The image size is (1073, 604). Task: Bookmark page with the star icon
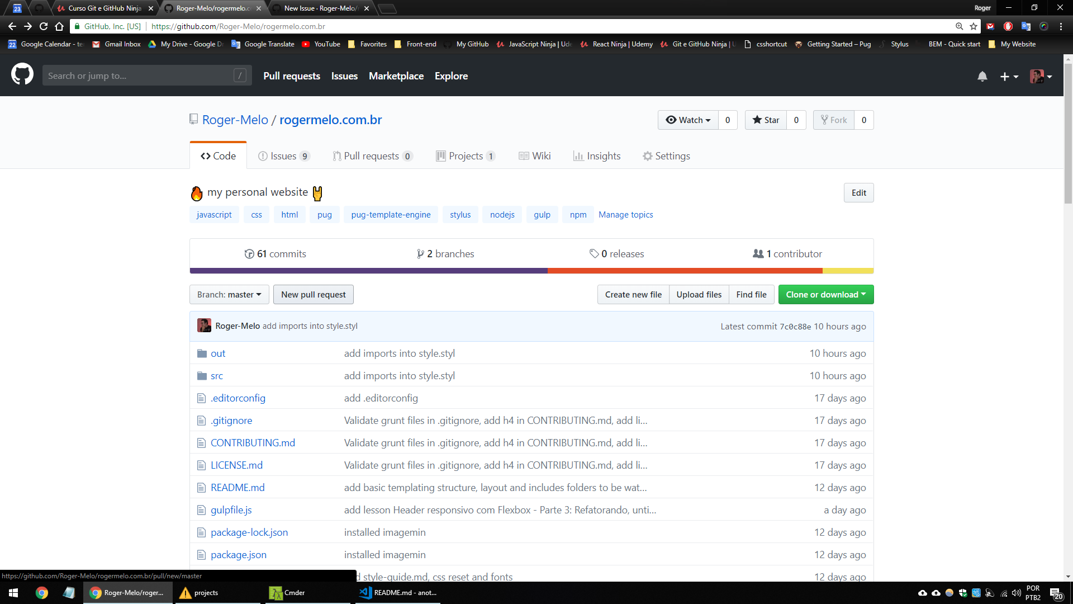974,26
